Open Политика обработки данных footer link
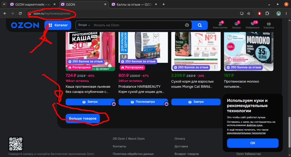This screenshot has width=291, height=157. click(x=133, y=154)
